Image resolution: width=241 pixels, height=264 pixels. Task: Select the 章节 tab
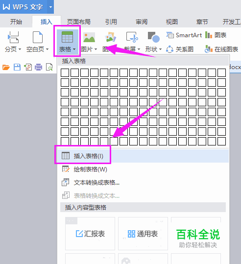coord(202,22)
